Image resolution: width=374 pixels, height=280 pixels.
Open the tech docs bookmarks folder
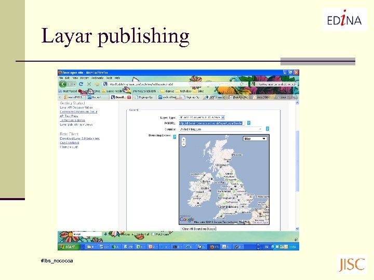[x=183, y=91]
